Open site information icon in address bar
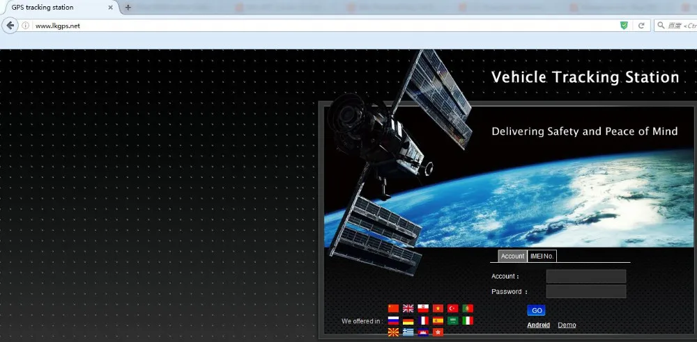Screen dimensions: 697x342 point(25,26)
